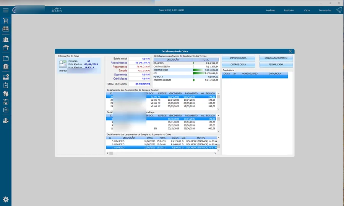Open the Caixa menu
Image resolution: width=344 pixels, height=206 pixels.
pyautogui.click(x=307, y=10)
